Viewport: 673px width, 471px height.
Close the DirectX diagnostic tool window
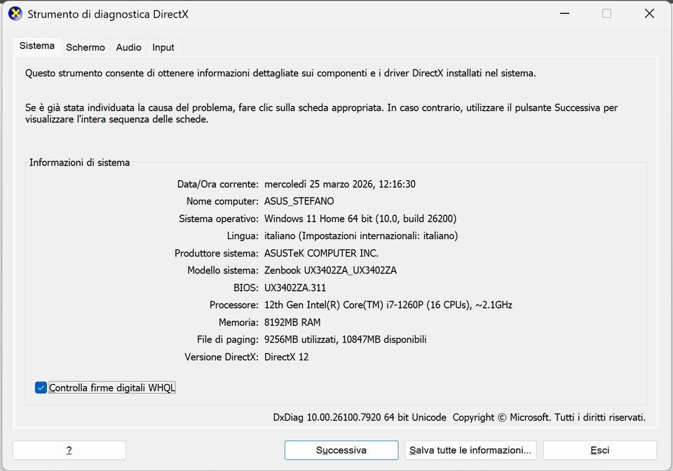tap(649, 13)
